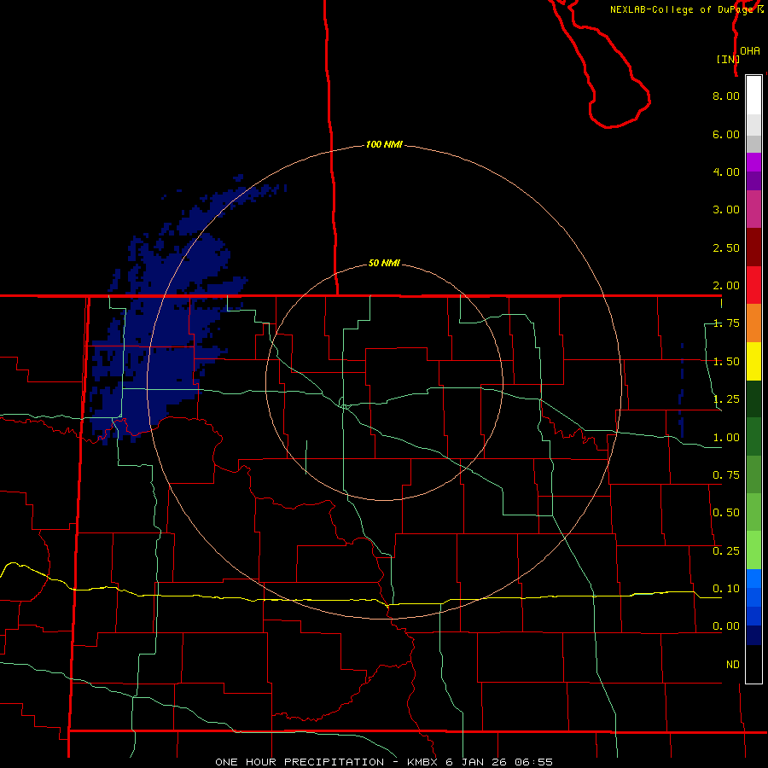The image size is (768, 768).
Task: Select the 0.00 legend value
Action: 726,626
